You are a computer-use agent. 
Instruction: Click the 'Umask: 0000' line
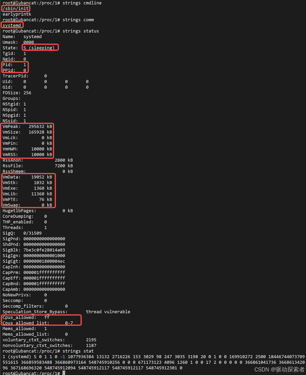[x=18, y=42]
